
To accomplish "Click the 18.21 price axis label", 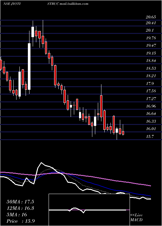I will (151, 76).
